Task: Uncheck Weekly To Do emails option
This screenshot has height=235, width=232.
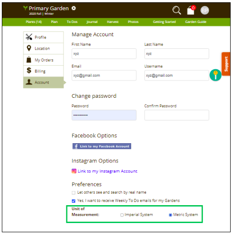Action: pyautogui.click(x=74, y=201)
